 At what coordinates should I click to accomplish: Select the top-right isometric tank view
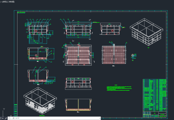(x=146, y=32)
